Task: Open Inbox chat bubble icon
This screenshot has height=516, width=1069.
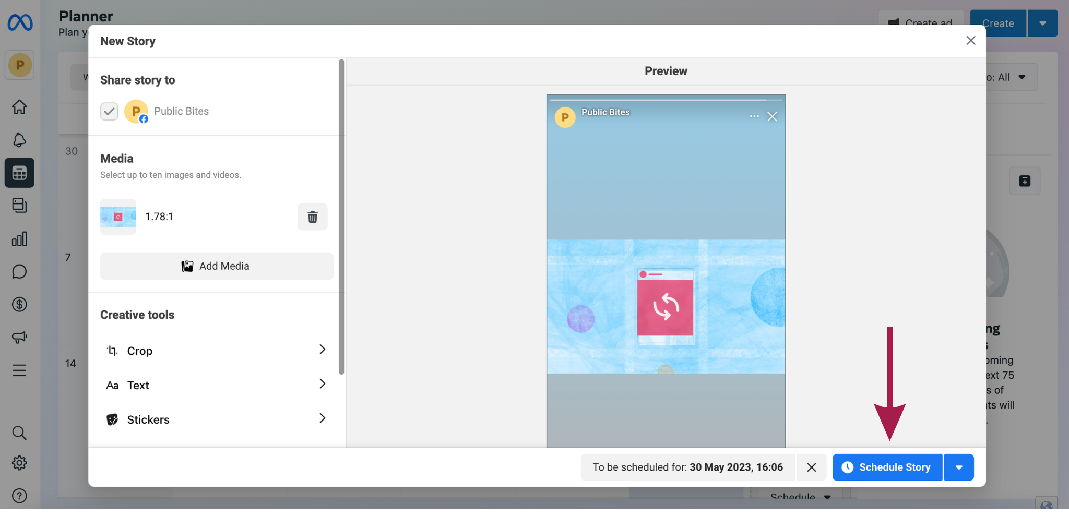Action: tap(19, 272)
